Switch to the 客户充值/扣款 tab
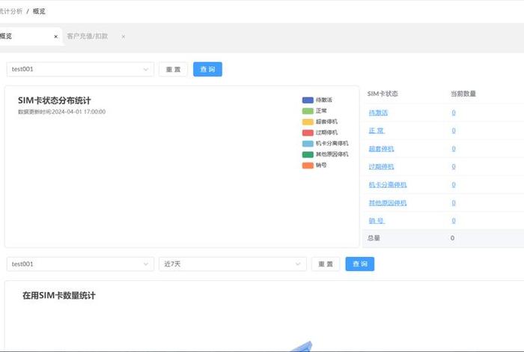Viewport: 524px width, 352px height. pyautogui.click(x=88, y=36)
